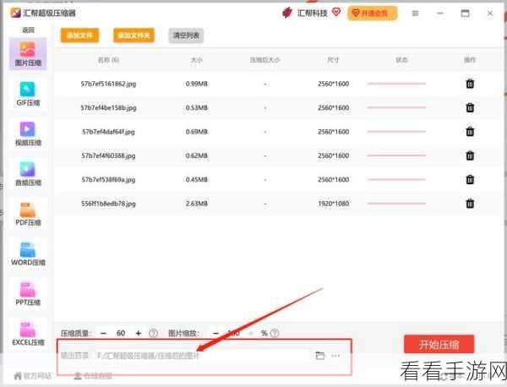Open the GIF压缩 section
507x387 pixels.
(28, 94)
